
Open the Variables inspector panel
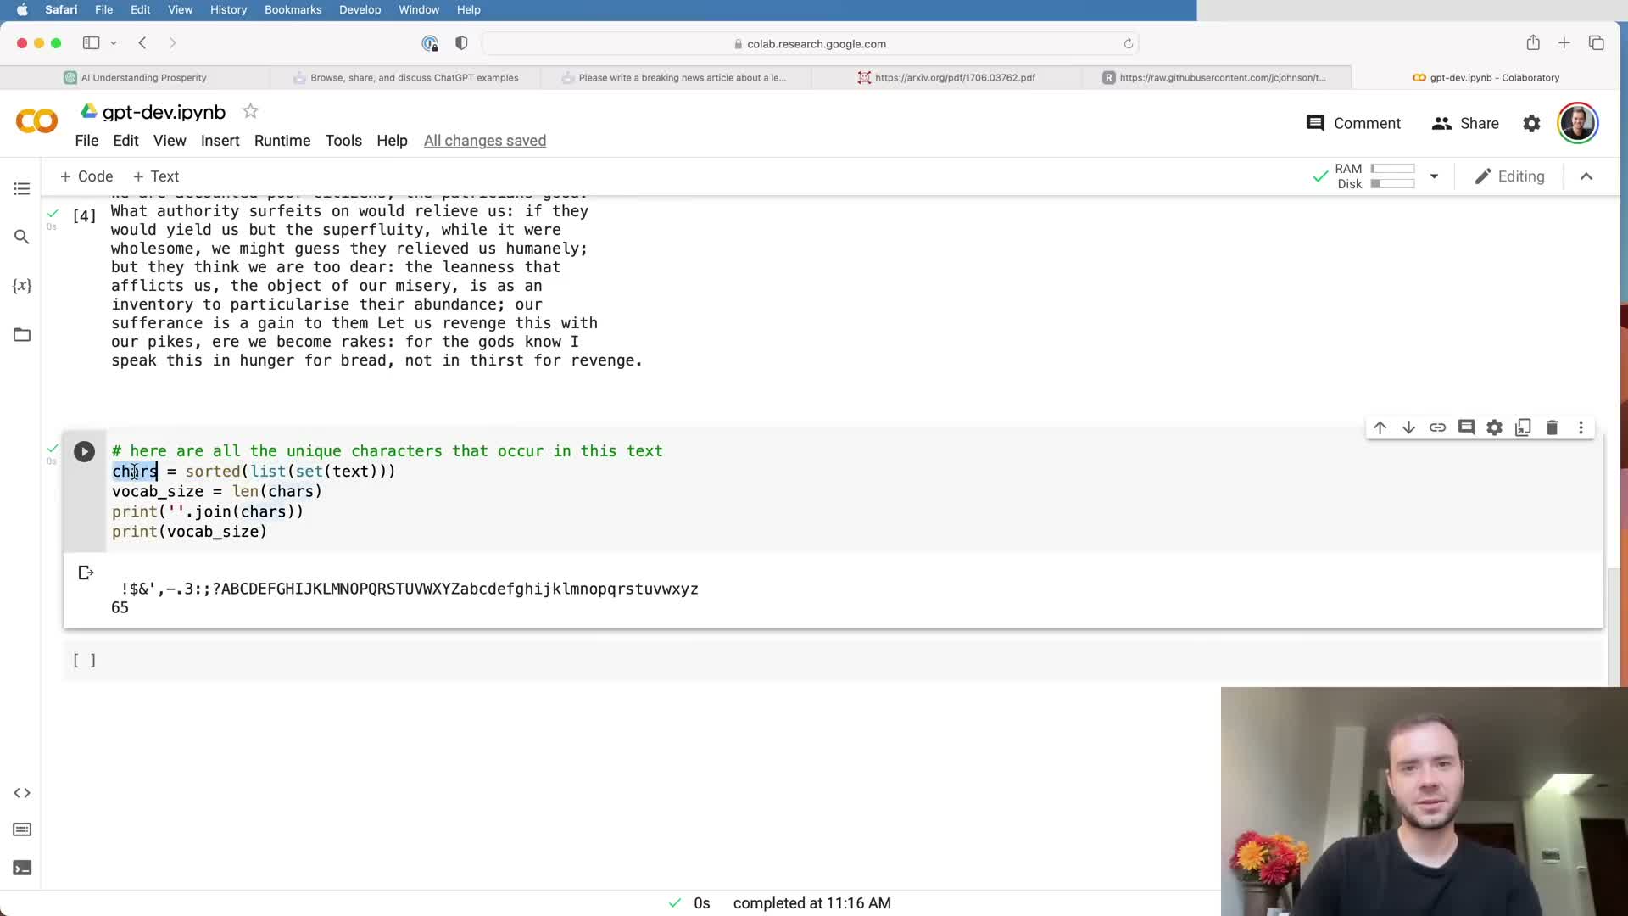pyautogui.click(x=22, y=286)
